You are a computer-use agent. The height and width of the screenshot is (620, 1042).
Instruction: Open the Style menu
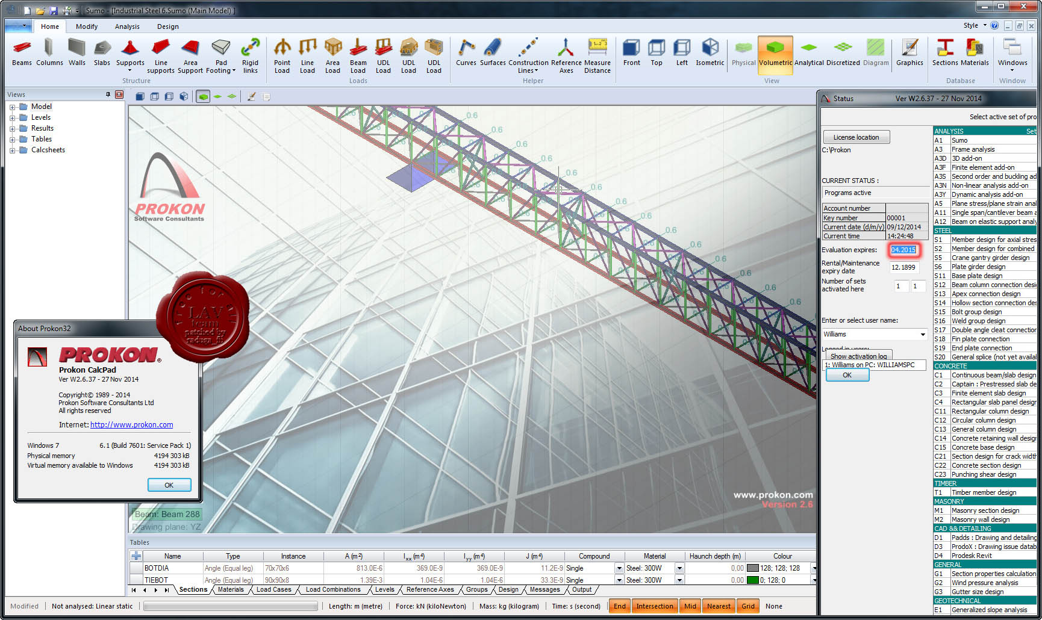pyautogui.click(x=974, y=25)
